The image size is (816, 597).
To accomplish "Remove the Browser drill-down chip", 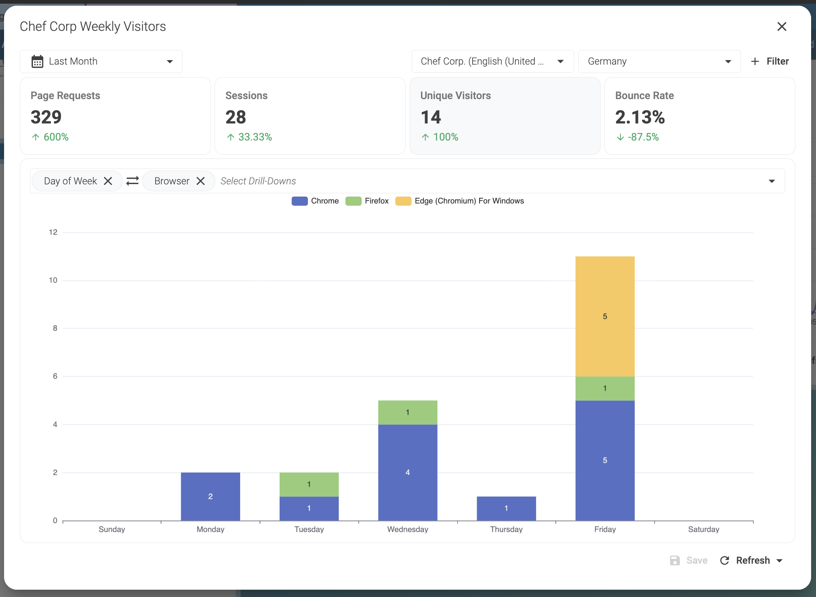I will coord(200,181).
